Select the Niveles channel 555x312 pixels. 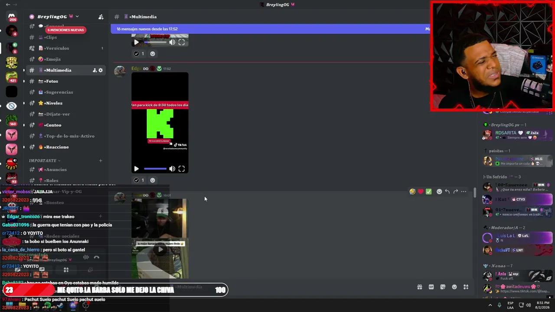click(66, 103)
